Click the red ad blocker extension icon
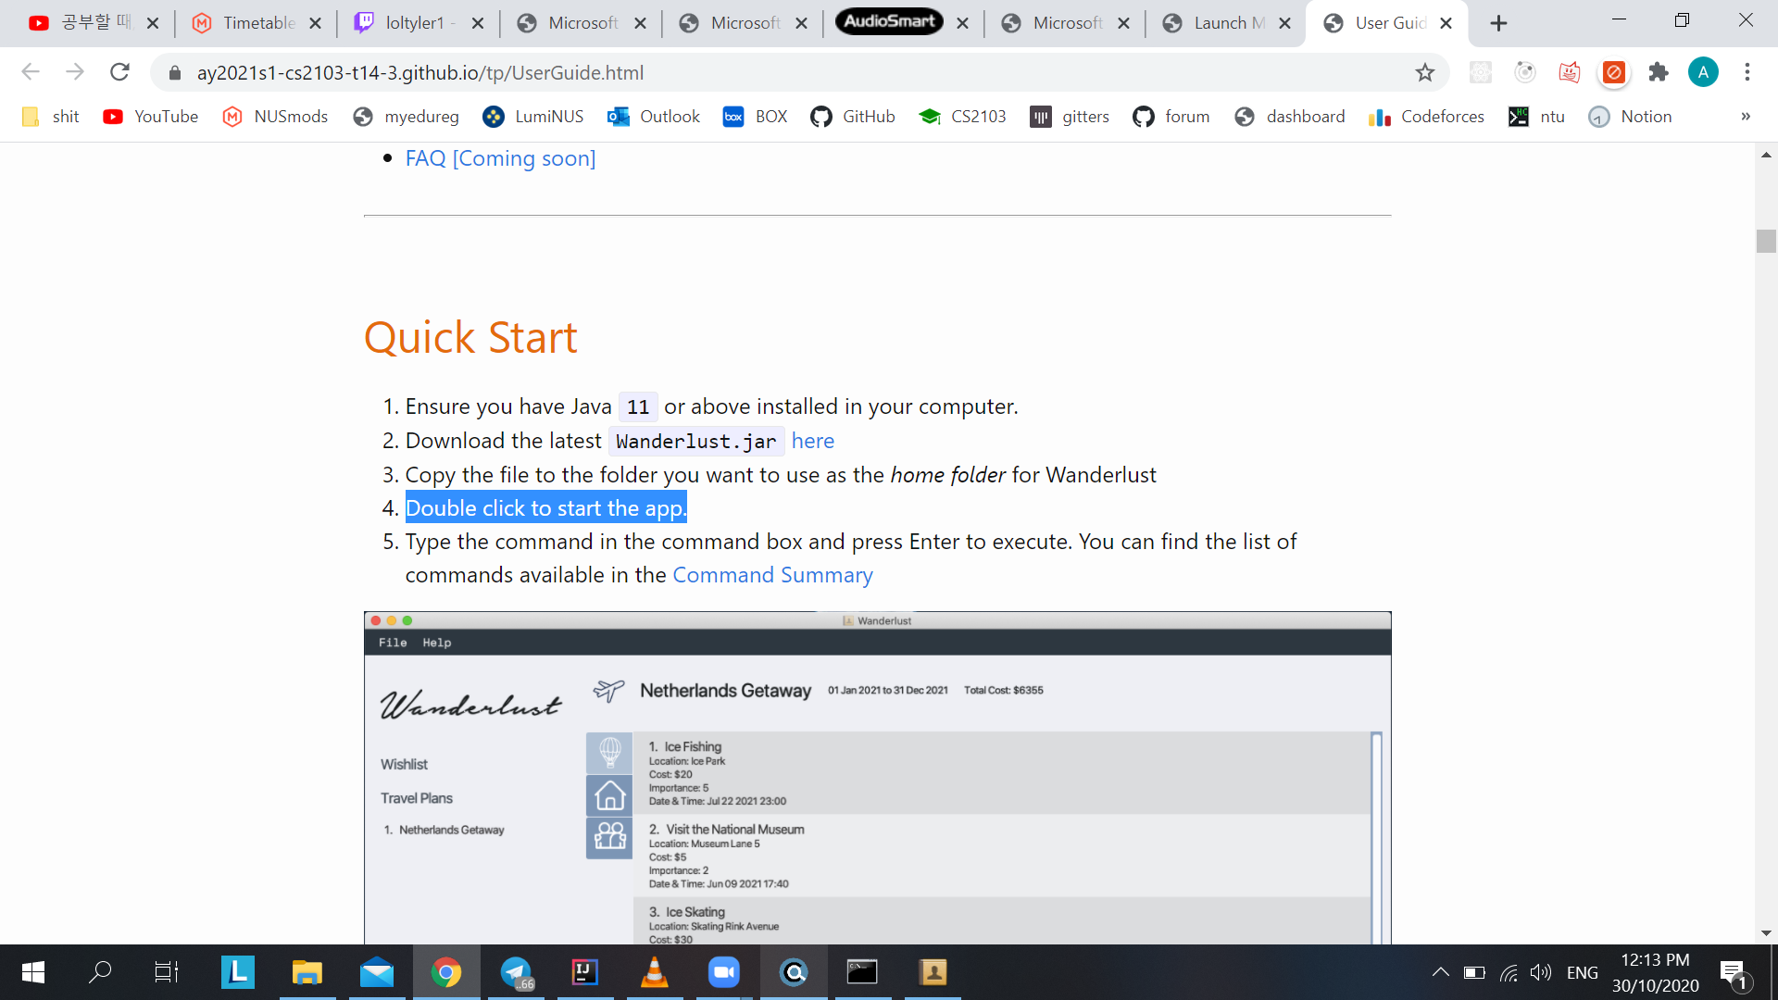Viewport: 1778px width, 1000px height. (1614, 72)
